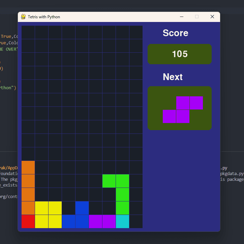
Task: Click the Score heading label
Action: pyautogui.click(x=175, y=33)
